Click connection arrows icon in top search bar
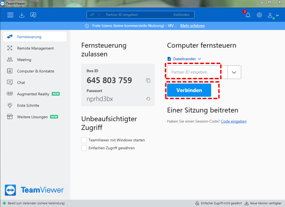This screenshot has width=285, height=207. click(92, 14)
